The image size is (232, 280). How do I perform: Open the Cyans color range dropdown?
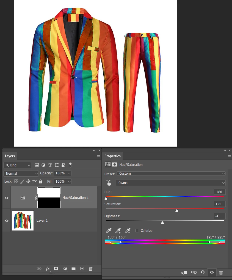171,183
